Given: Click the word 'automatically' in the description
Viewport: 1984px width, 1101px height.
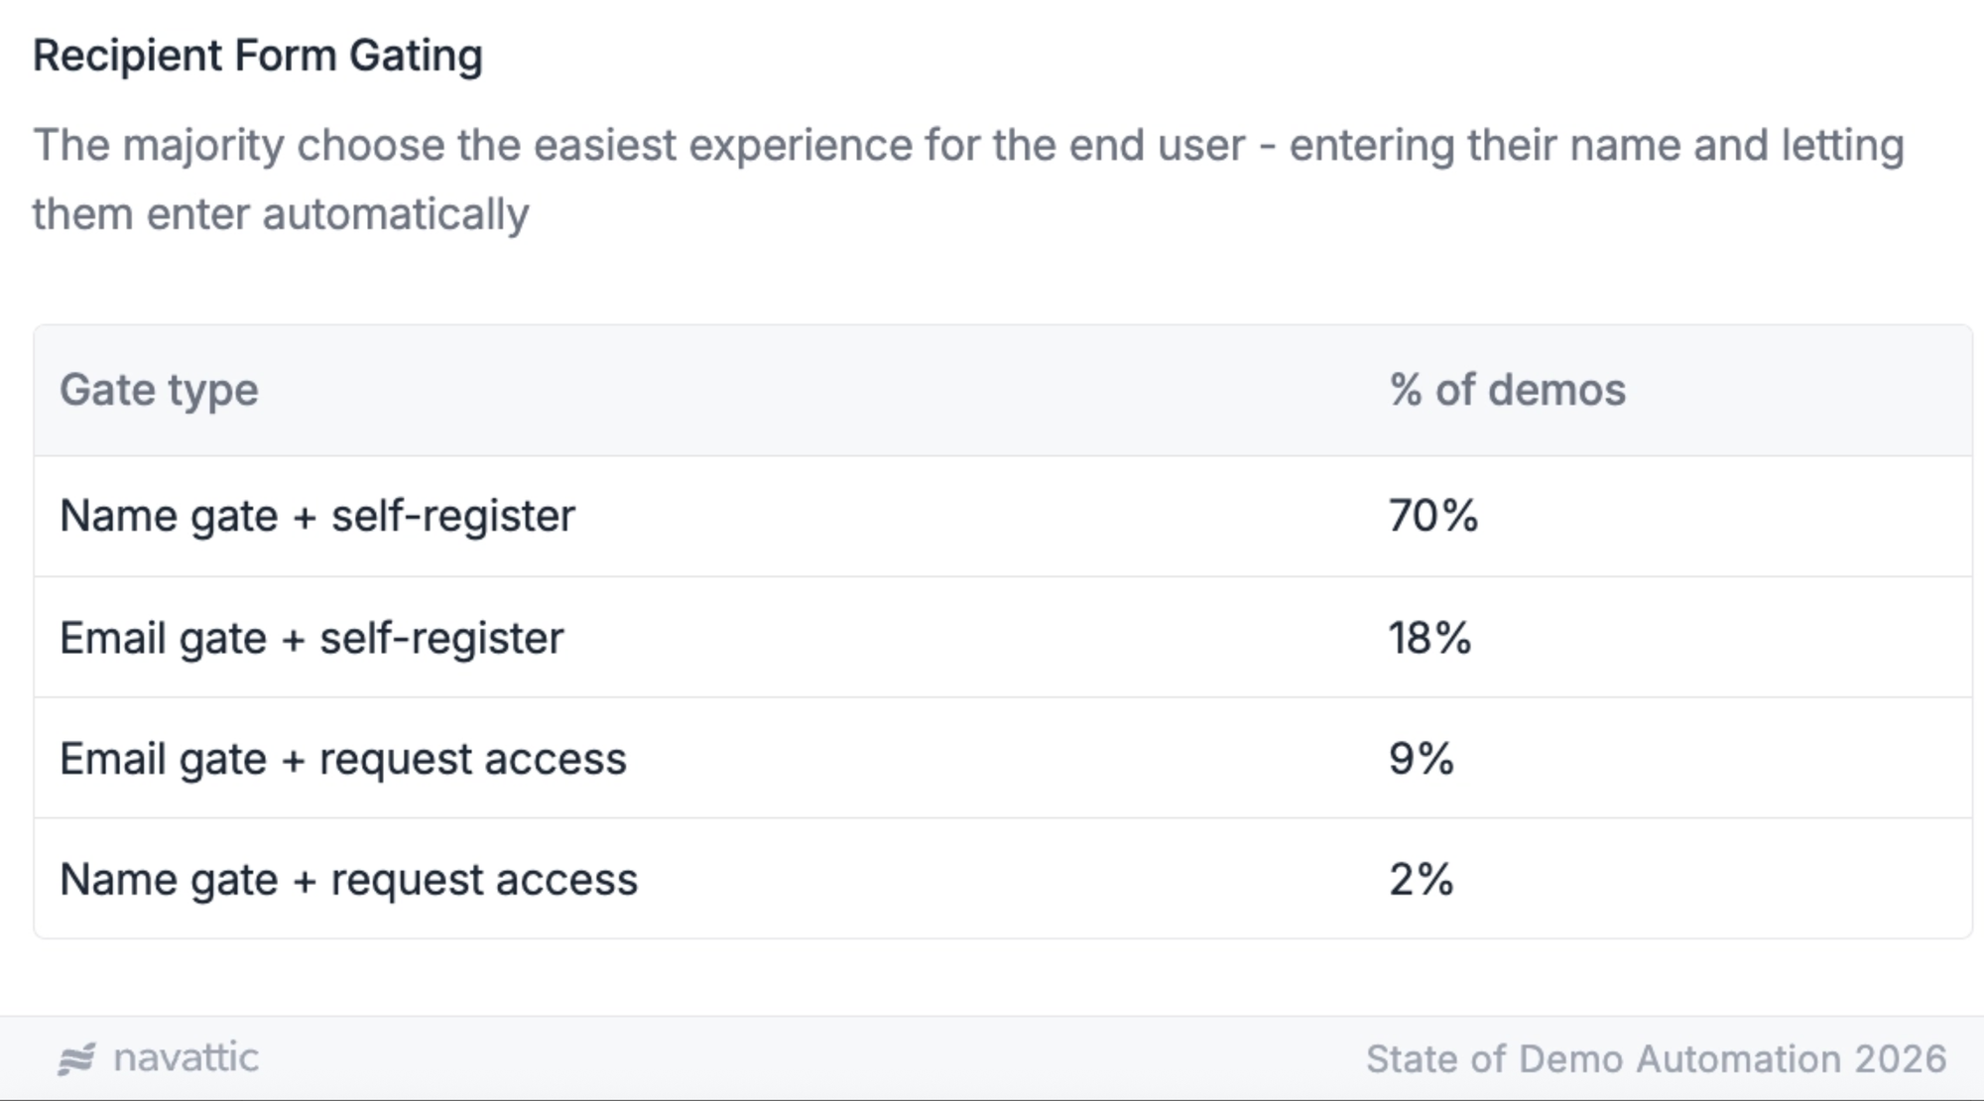Looking at the screenshot, I should pyautogui.click(x=396, y=214).
